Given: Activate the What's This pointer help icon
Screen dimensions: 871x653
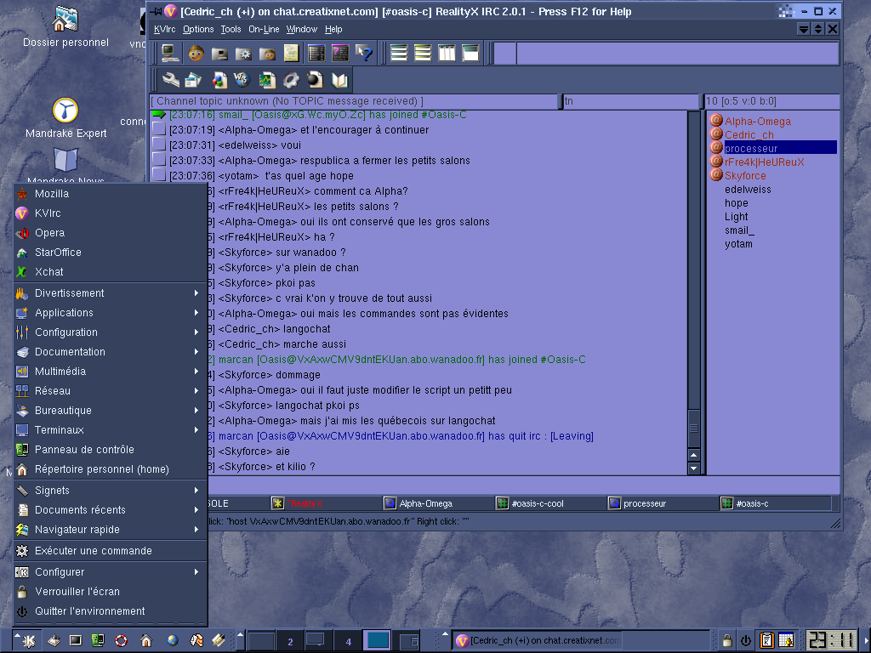Looking at the screenshot, I should (x=364, y=54).
